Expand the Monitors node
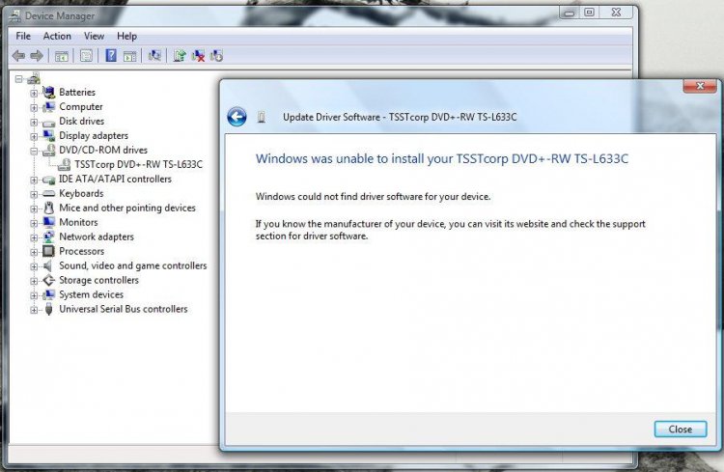Screen dimensions: 724x472 pyautogui.click(x=34, y=224)
